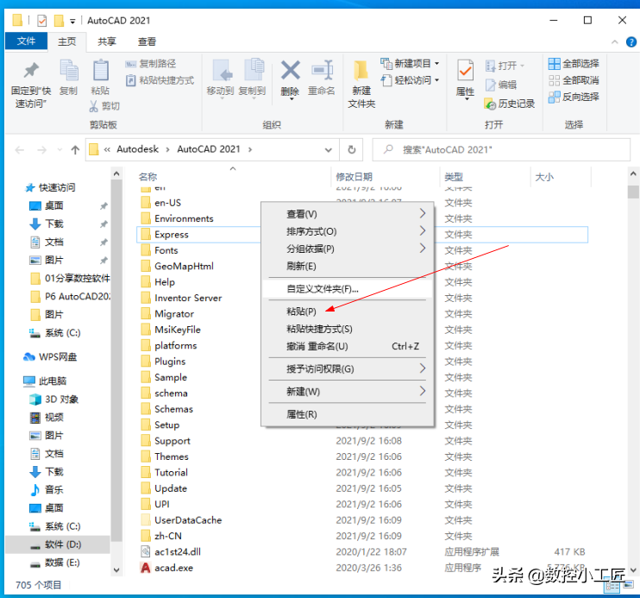
Task: Click the Invert Selection (反向选择) icon
Action: point(554,98)
